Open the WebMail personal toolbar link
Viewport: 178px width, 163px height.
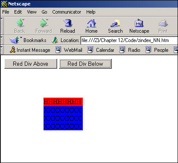pos(69,50)
